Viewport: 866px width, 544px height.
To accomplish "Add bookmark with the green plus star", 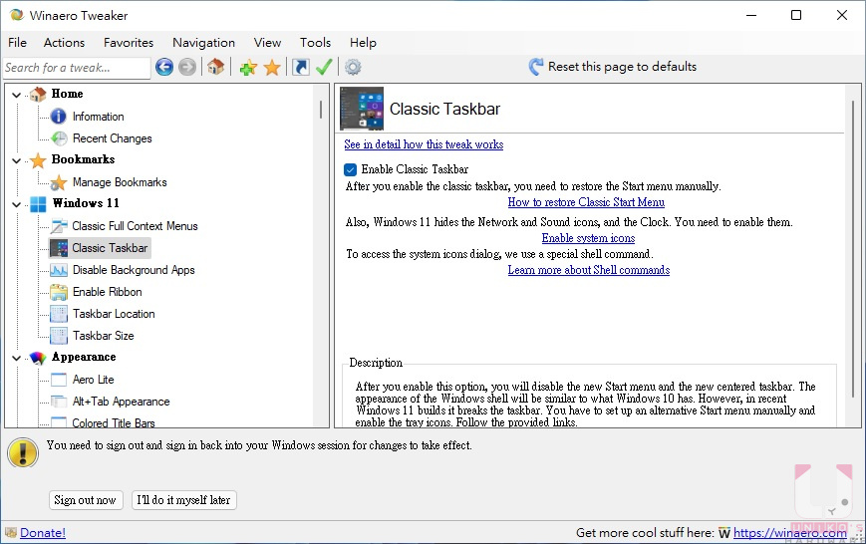I will pos(248,68).
